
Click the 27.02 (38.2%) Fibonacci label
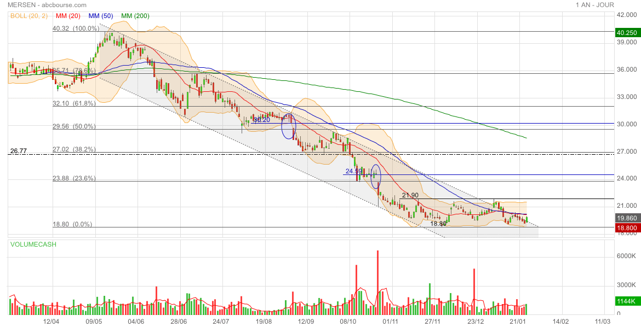coord(74,149)
